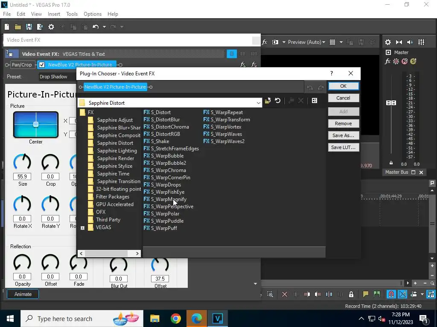
Task: Open Microsoft Edge from the taskbar
Action: click(196, 318)
